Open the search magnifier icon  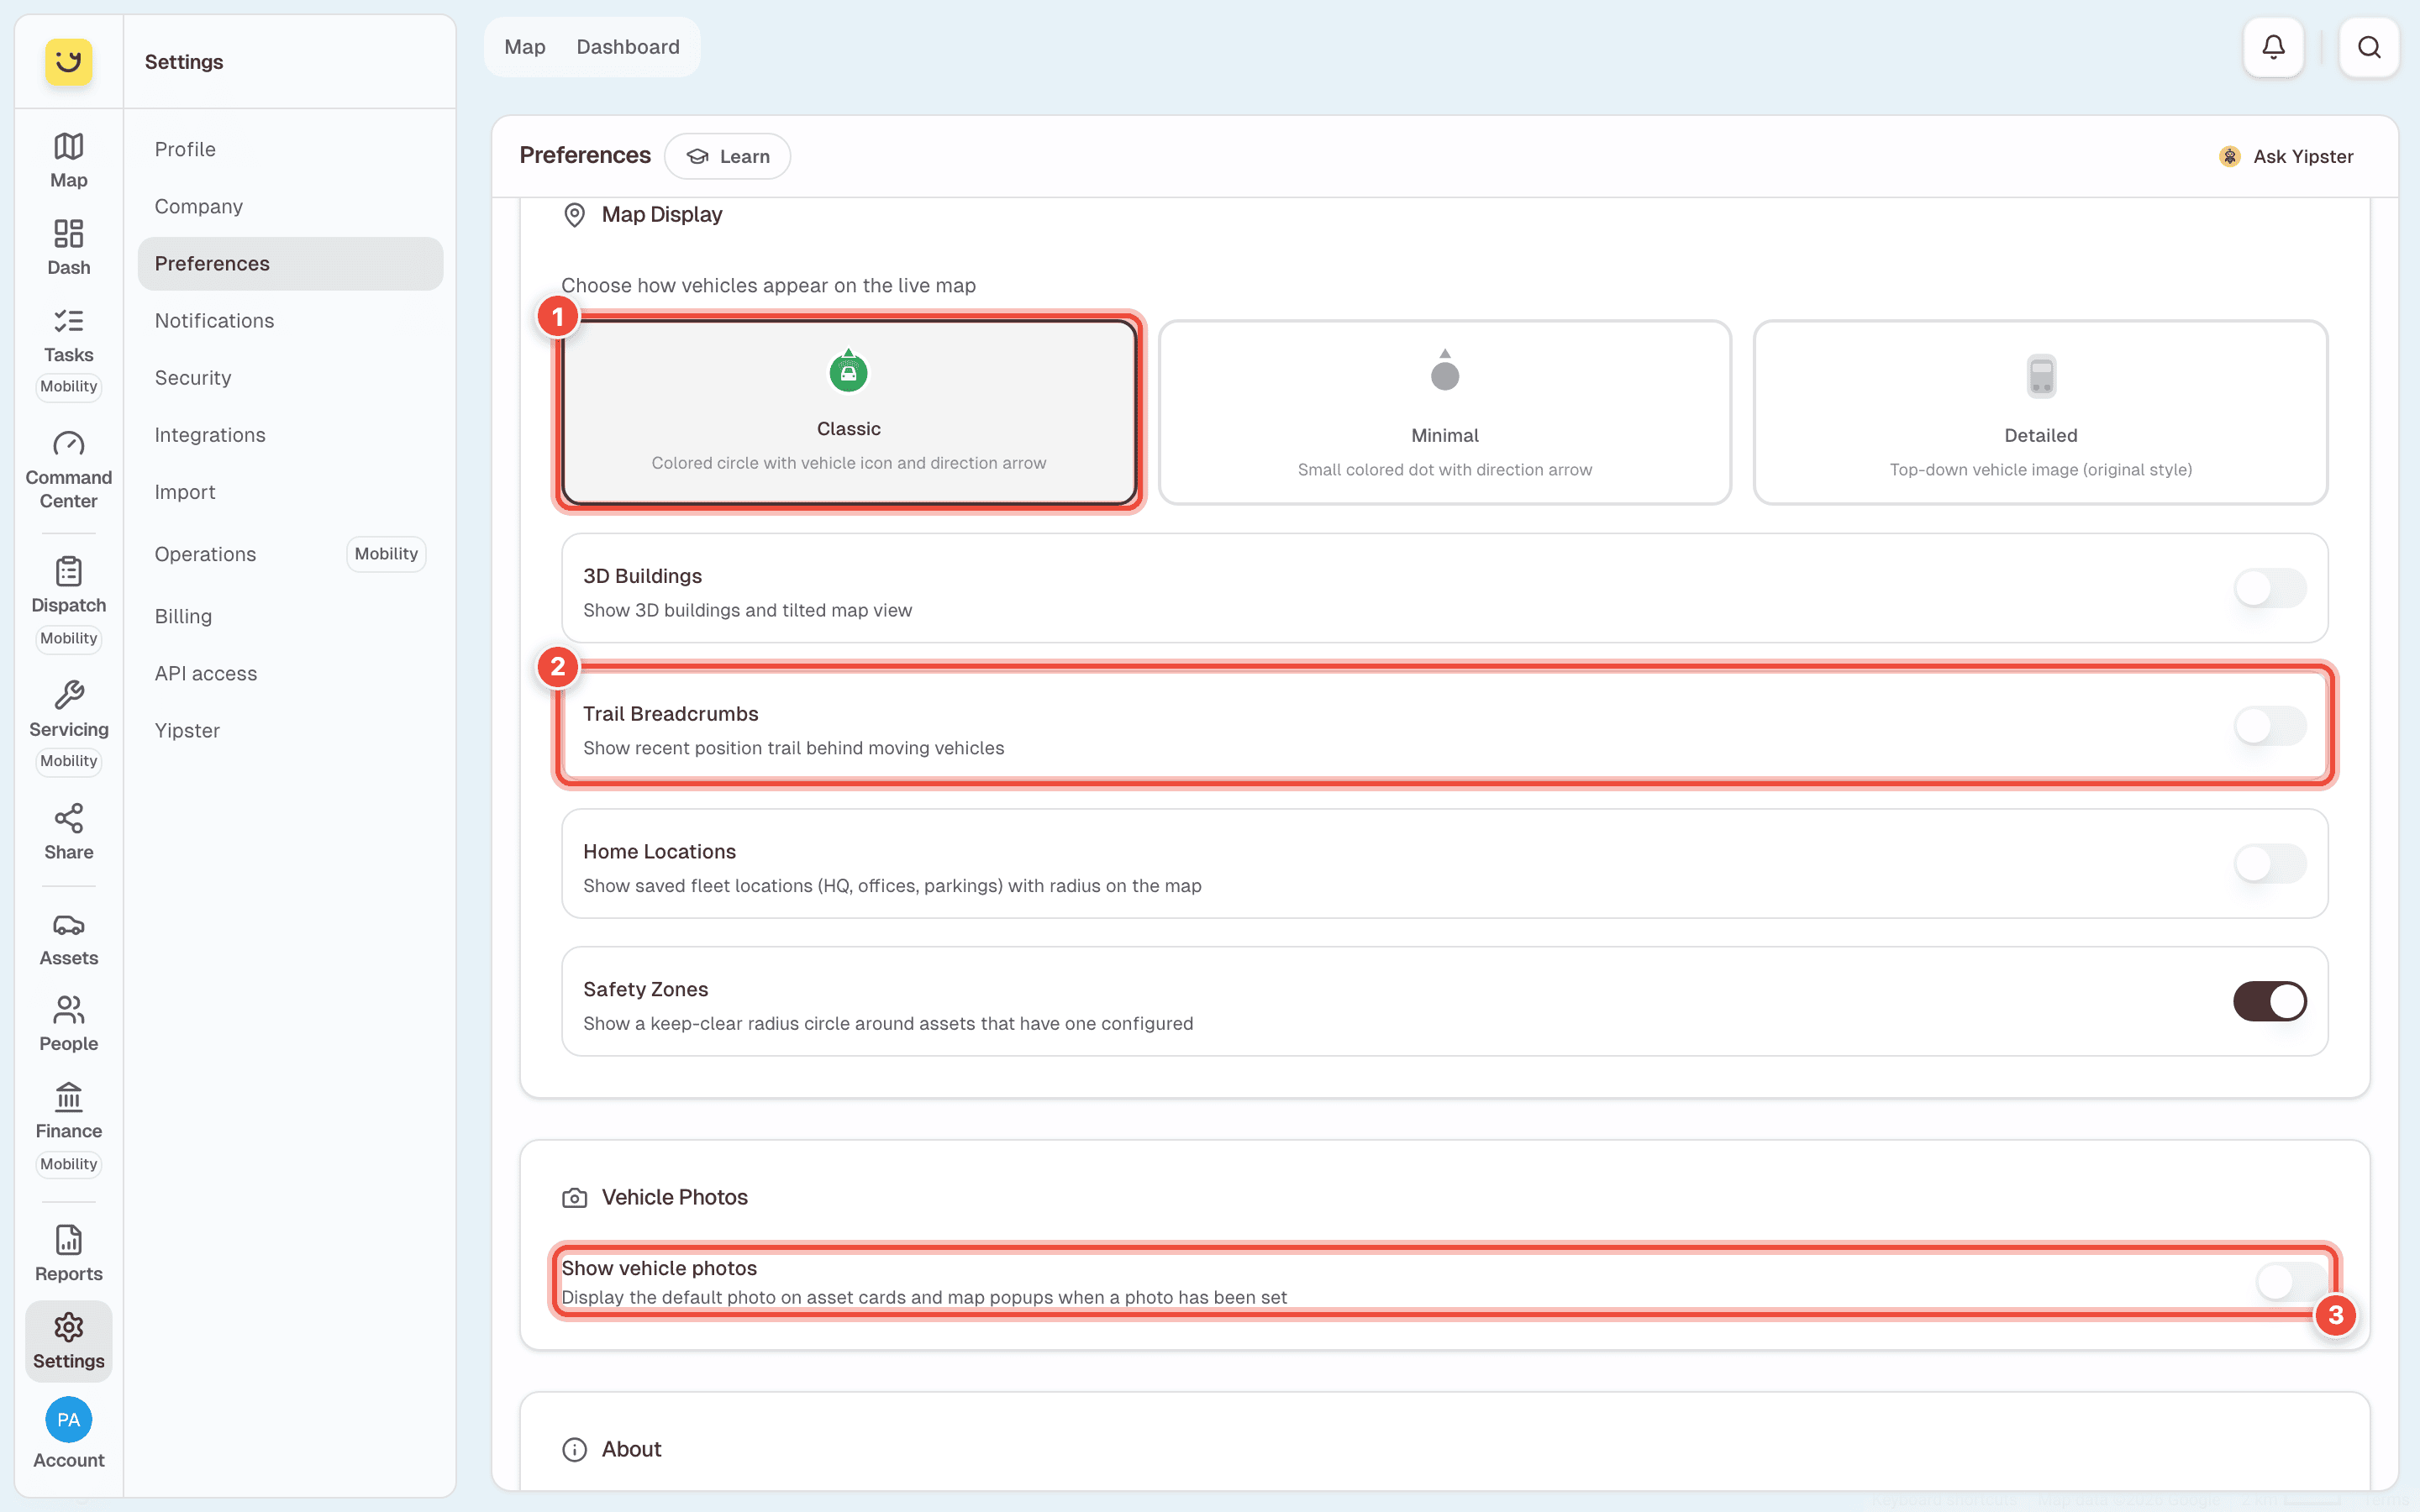coord(2368,47)
